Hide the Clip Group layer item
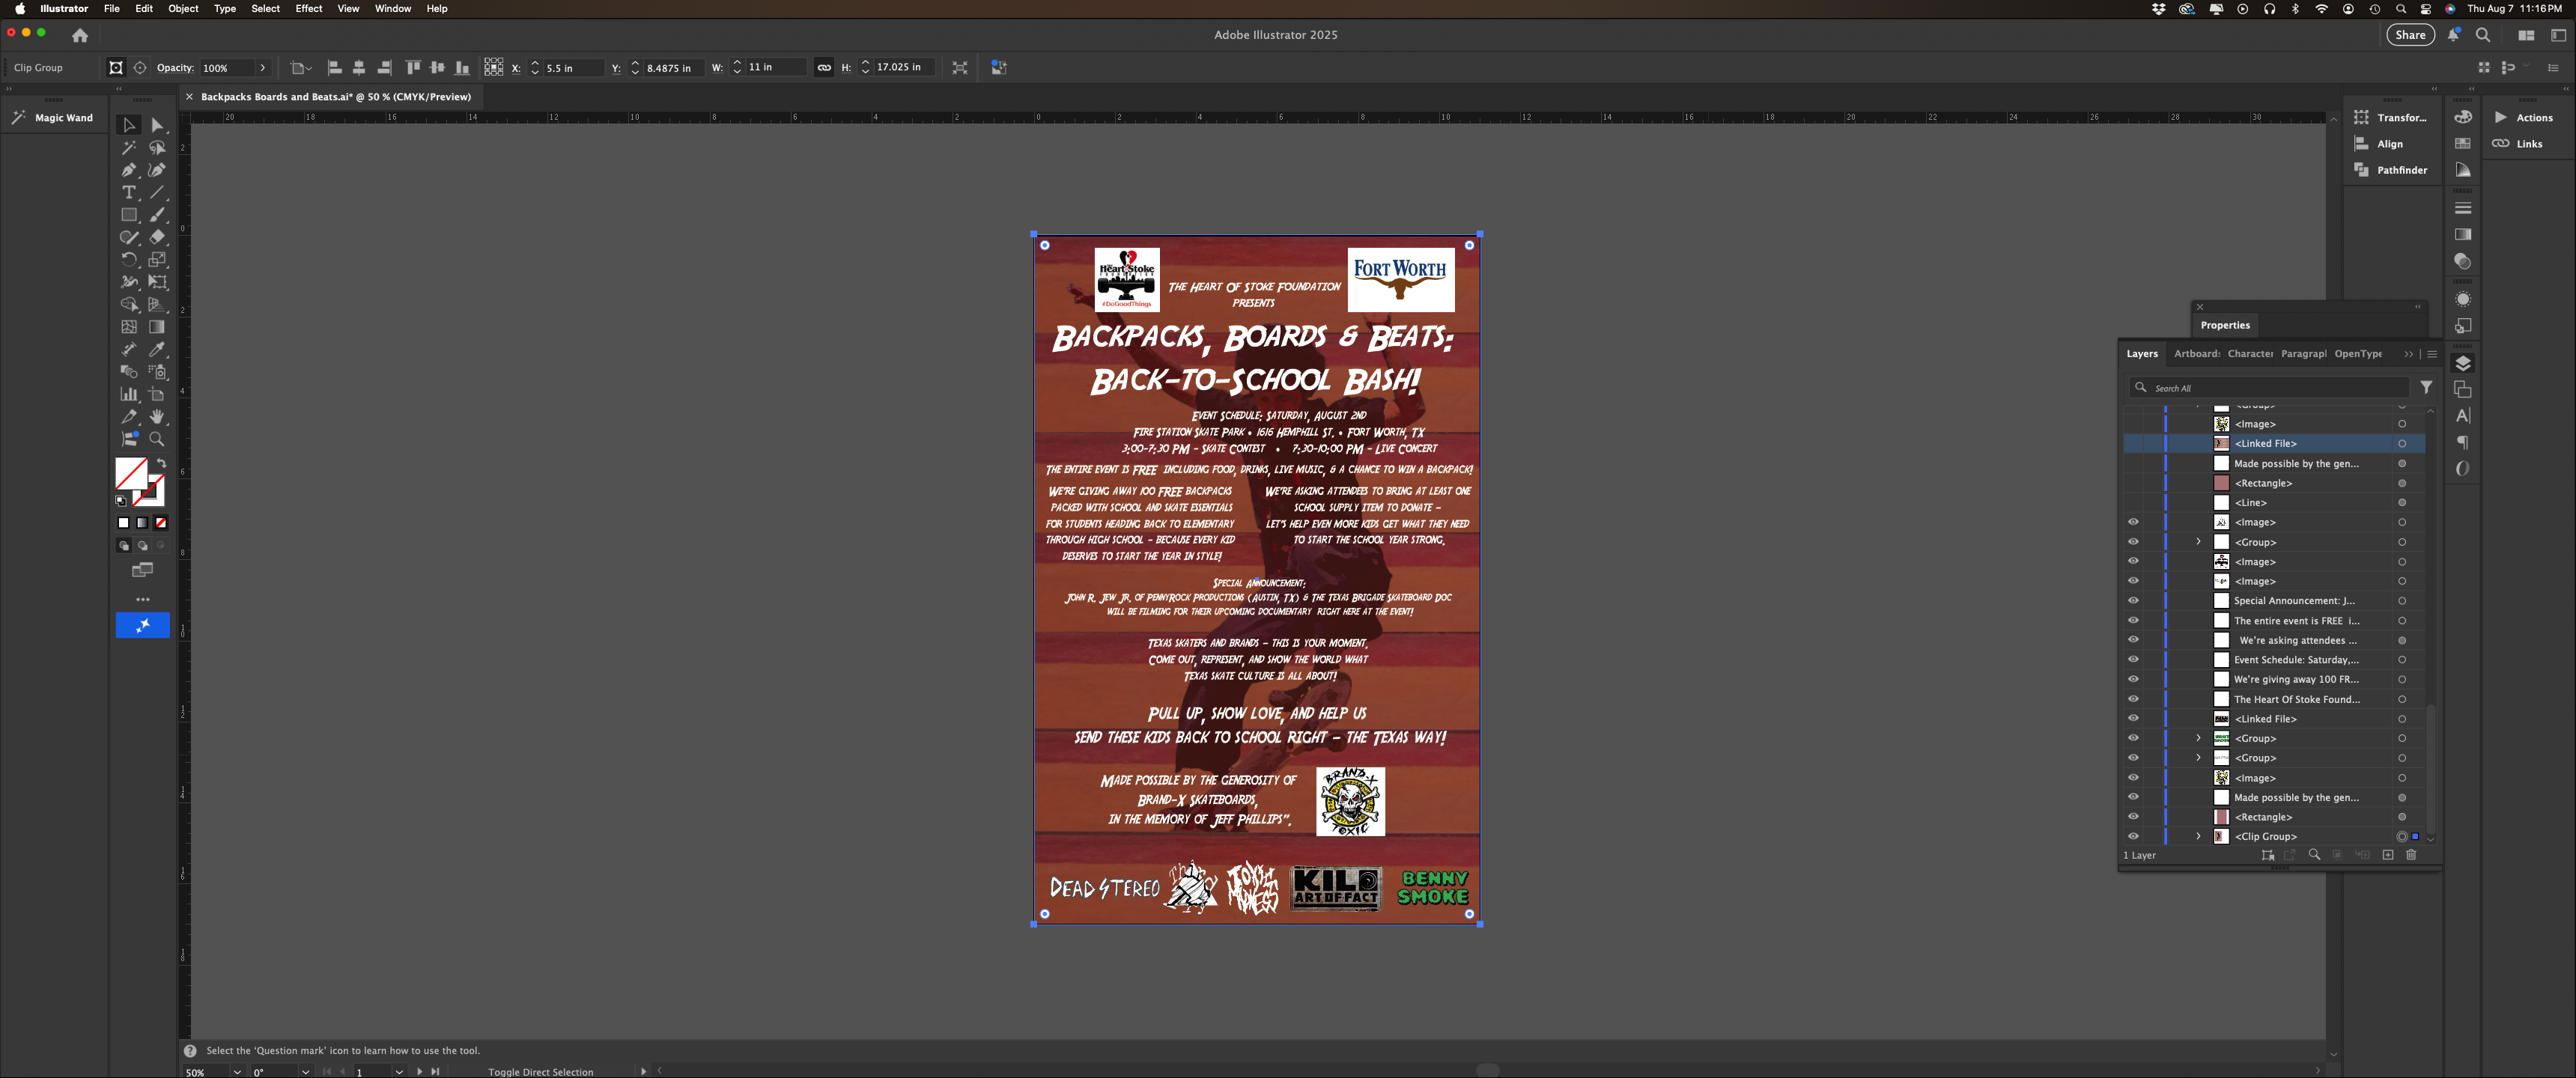Screen dimensions: 2576x1078 pyautogui.click(x=2133, y=836)
